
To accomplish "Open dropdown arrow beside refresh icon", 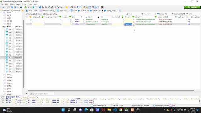I will coord(28,8).
